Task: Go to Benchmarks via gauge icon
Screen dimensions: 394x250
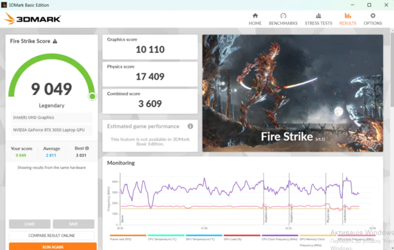Action: point(283,16)
